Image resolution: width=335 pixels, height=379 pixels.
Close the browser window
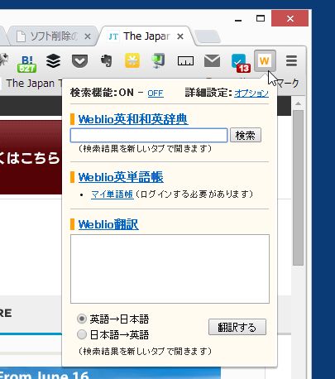(x=290, y=19)
